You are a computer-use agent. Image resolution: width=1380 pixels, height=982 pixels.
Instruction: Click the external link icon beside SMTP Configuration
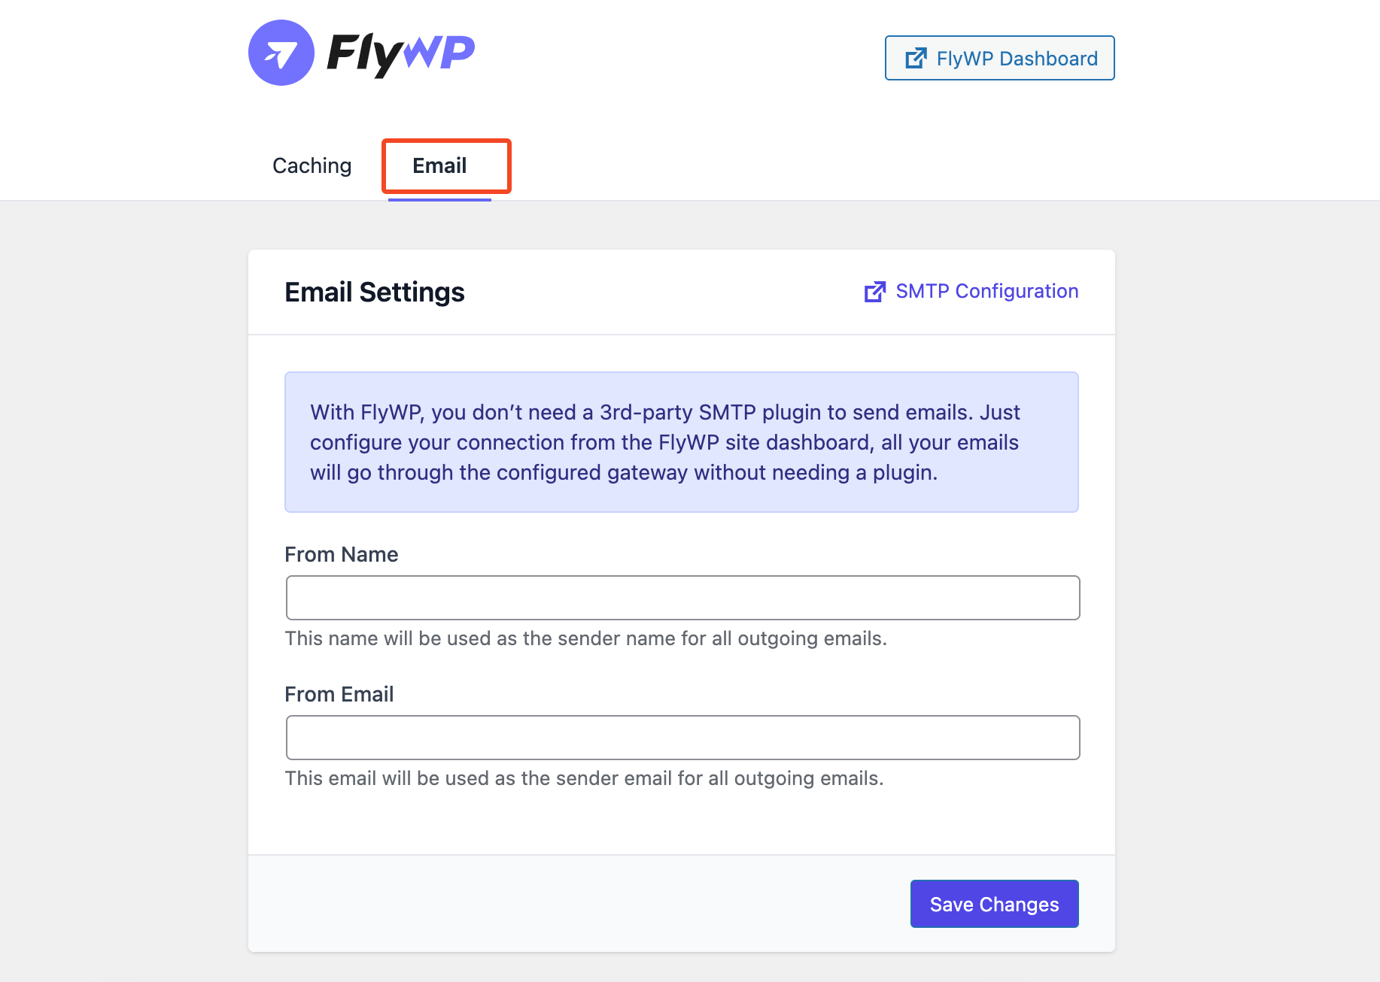pos(875,292)
